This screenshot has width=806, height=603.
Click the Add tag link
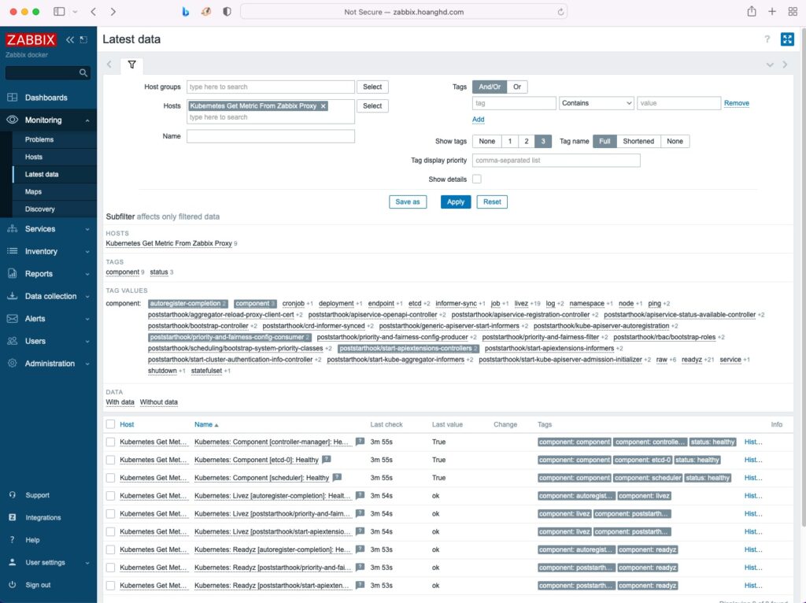[478, 120]
